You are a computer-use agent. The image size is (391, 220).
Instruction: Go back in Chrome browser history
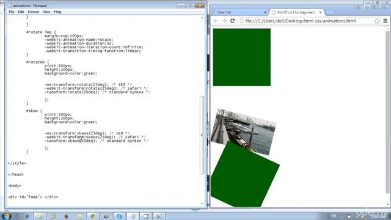tap(216, 21)
